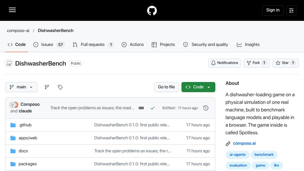Fork the repository
304x171 pixels.
click(257, 63)
